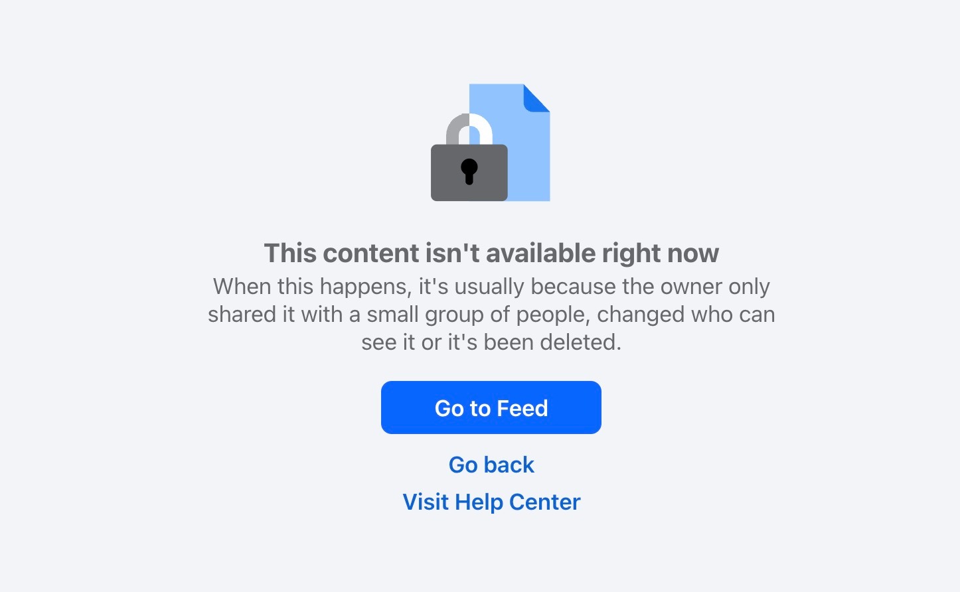
Task: Click the "This content isn't available" heading
Action: point(491,253)
